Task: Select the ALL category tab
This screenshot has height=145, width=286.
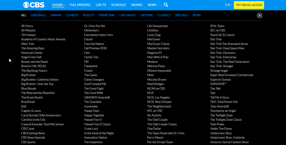Action: 23,15
